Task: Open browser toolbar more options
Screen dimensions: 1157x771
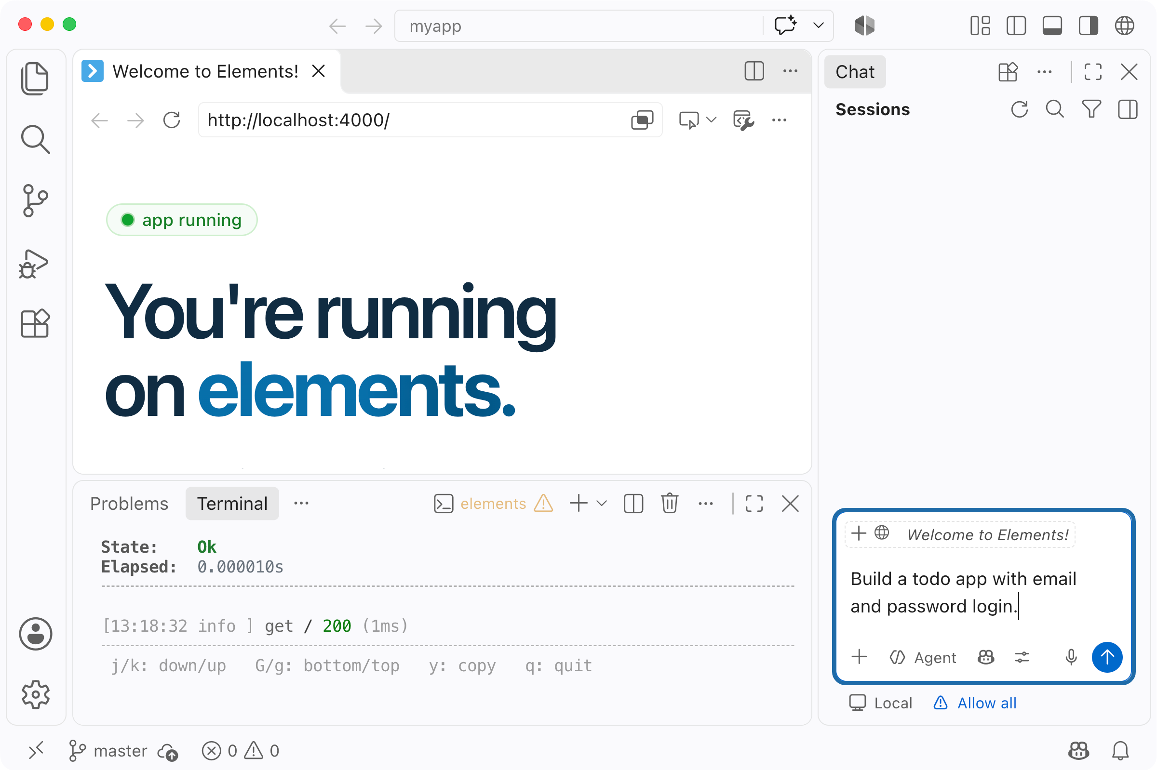Action: coord(779,120)
